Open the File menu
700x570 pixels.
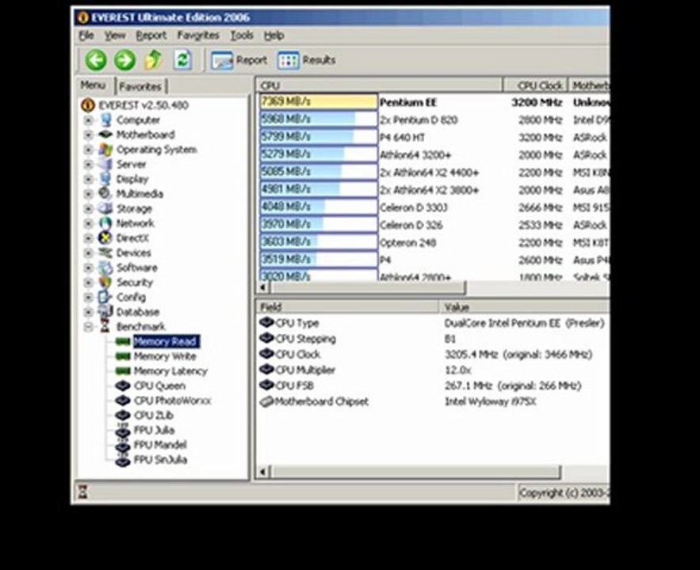(x=86, y=35)
